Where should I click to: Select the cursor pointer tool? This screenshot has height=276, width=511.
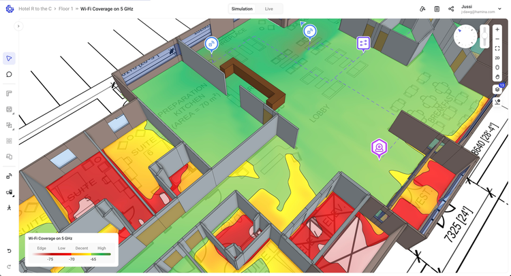click(9, 58)
